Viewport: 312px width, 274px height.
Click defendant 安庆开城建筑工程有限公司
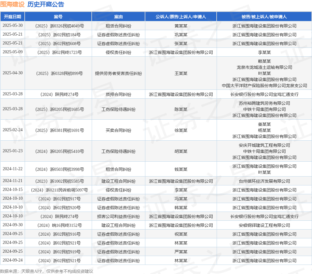click(x=264, y=145)
